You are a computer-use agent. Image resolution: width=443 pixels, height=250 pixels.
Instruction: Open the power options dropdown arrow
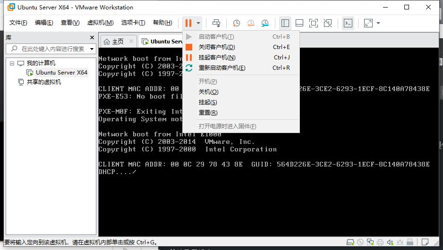(x=198, y=23)
